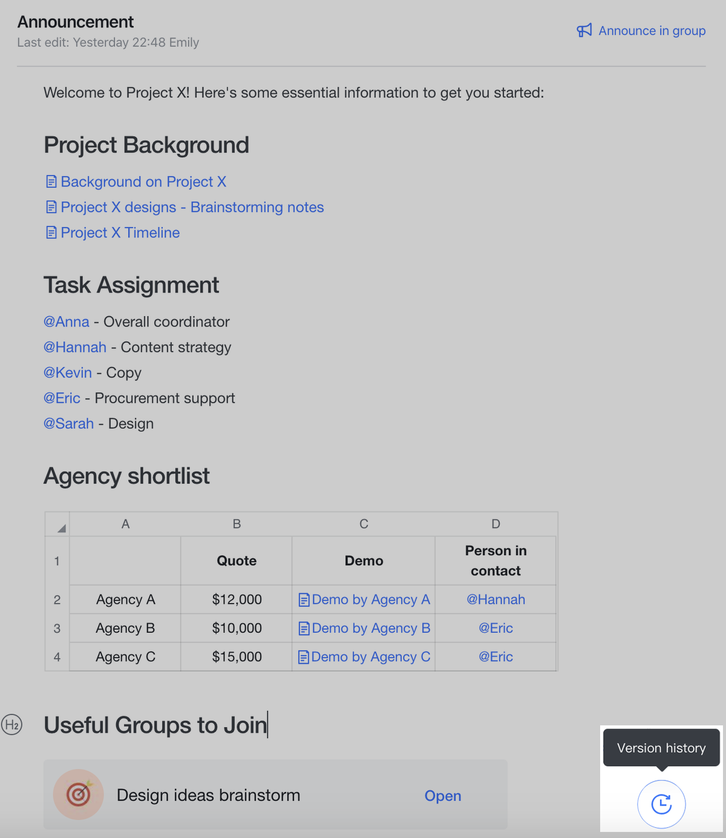Select the $10,000 quote cell
726x838 pixels.
point(237,628)
